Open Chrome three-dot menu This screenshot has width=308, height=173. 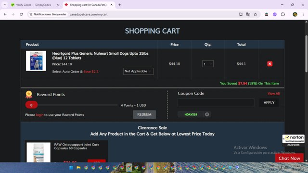303,14
